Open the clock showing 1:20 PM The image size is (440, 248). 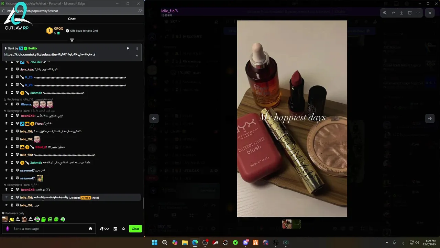point(430,242)
